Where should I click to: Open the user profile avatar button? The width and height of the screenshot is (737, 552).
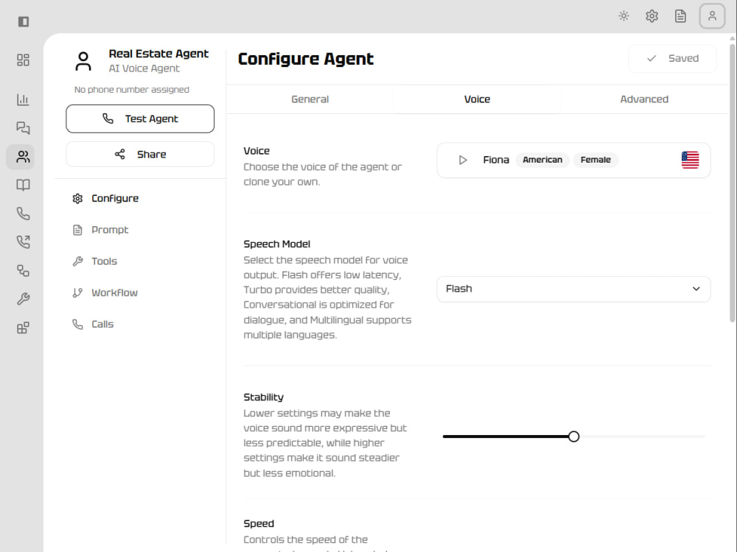(x=712, y=16)
